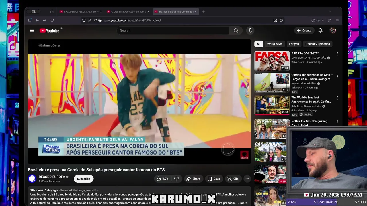
Task: Open Ruhi Cenet Documentaries channel name
Action: 306,106
